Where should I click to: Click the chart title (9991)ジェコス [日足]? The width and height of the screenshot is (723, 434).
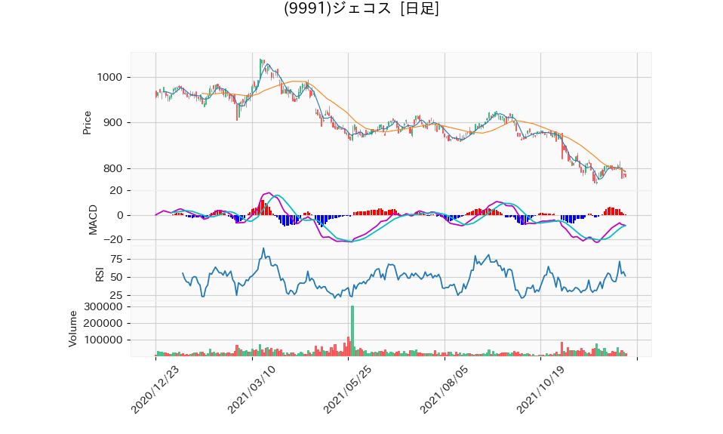pos(361,8)
